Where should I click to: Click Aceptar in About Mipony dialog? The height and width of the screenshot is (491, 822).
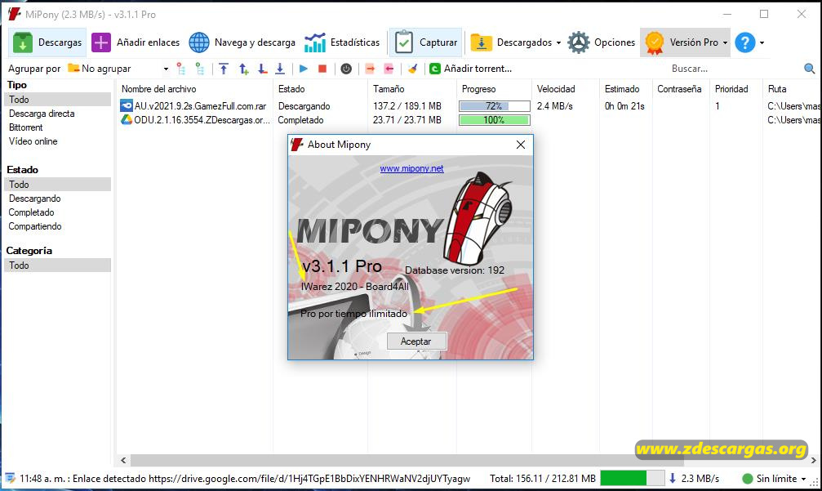click(416, 341)
